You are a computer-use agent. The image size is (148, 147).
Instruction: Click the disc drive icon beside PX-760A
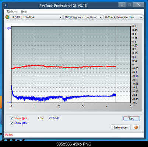(x=7, y=17)
